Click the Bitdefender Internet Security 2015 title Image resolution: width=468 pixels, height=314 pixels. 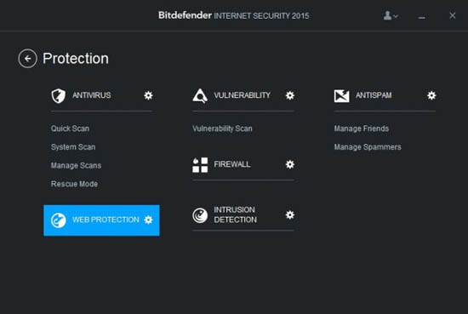click(234, 15)
